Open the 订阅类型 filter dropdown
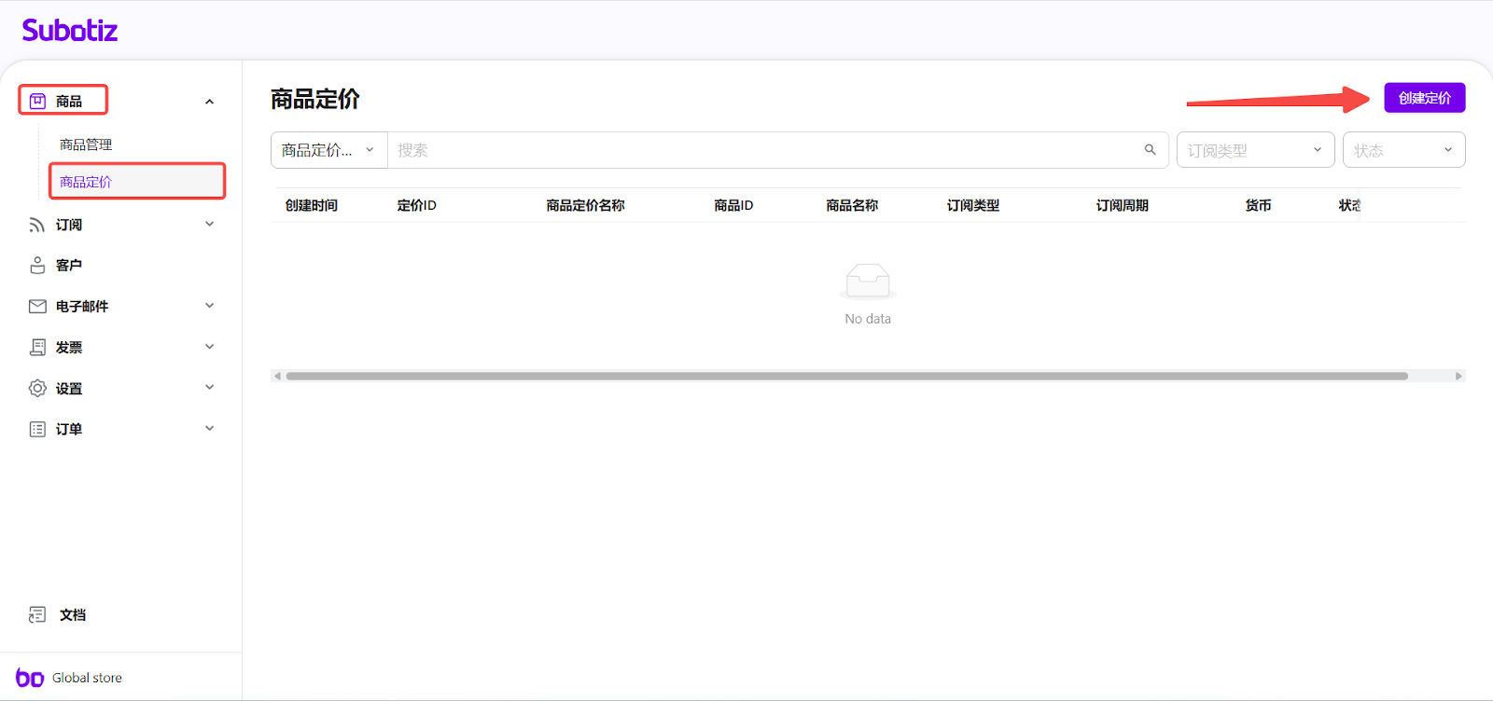The image size is (1493, 701). point(1254,150)
